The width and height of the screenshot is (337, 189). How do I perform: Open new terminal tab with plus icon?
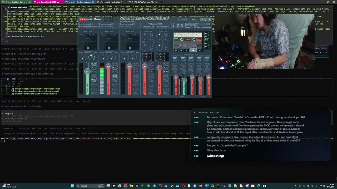click(162, 2)
